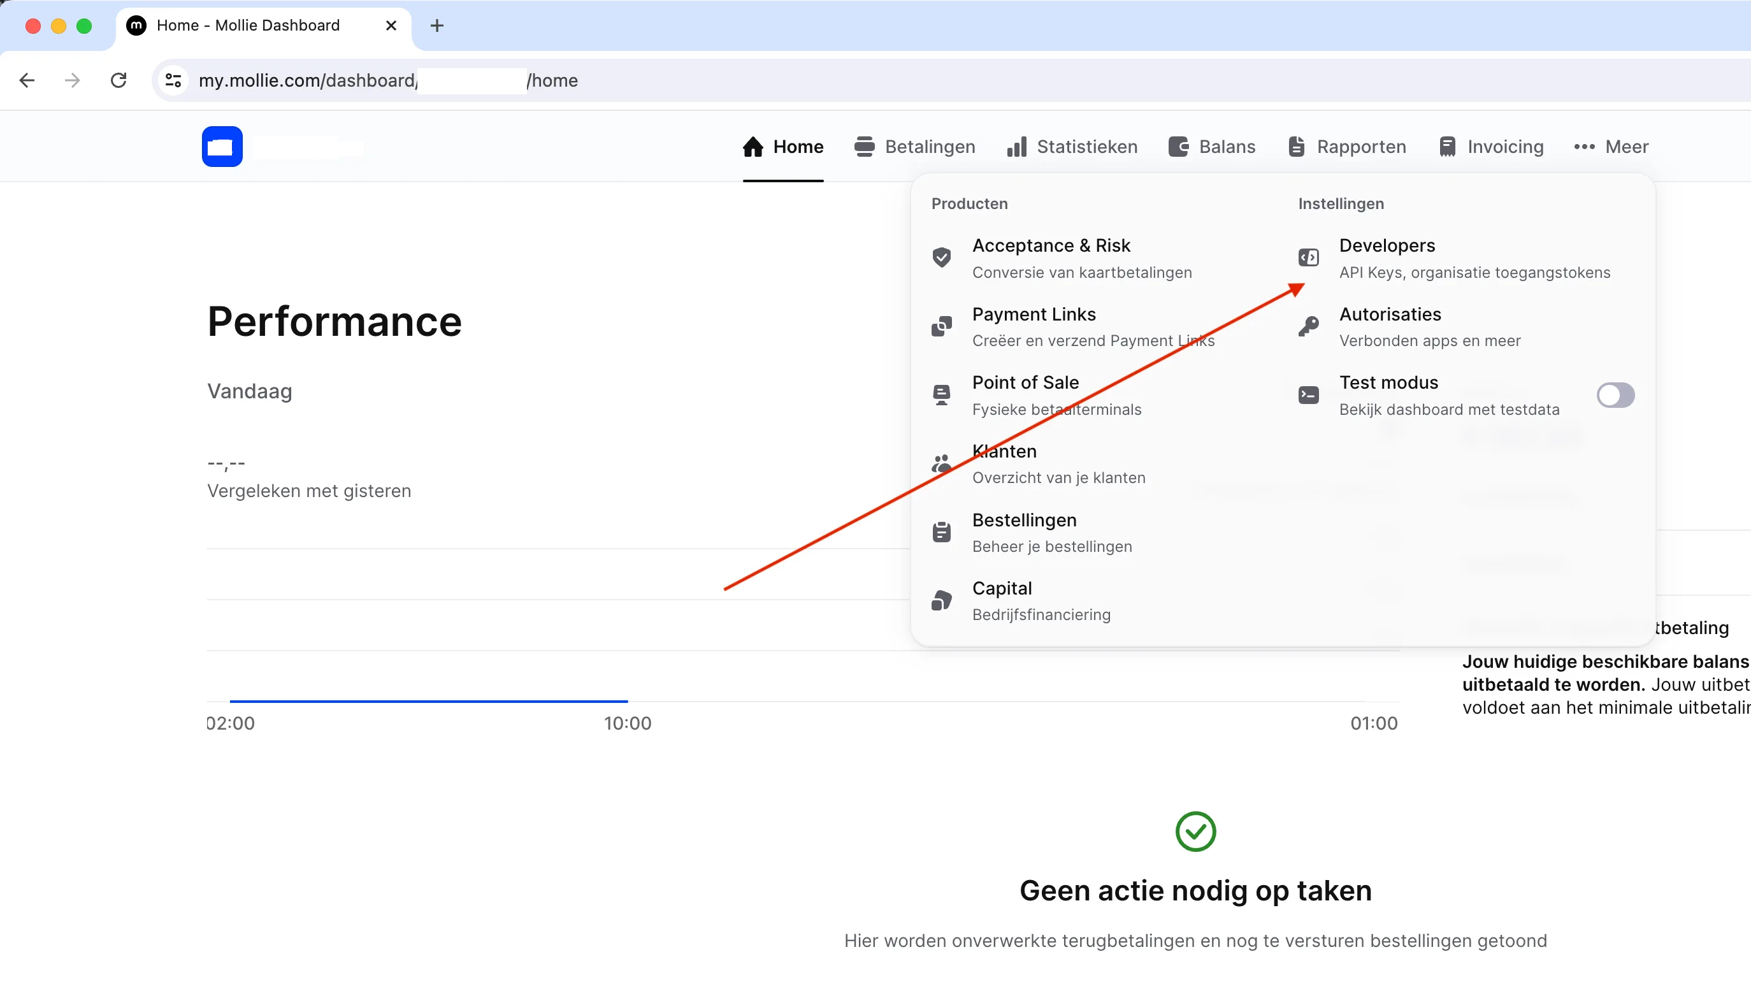
Task: Click the Klanten people icon
Action: click(x=941, y=463)
